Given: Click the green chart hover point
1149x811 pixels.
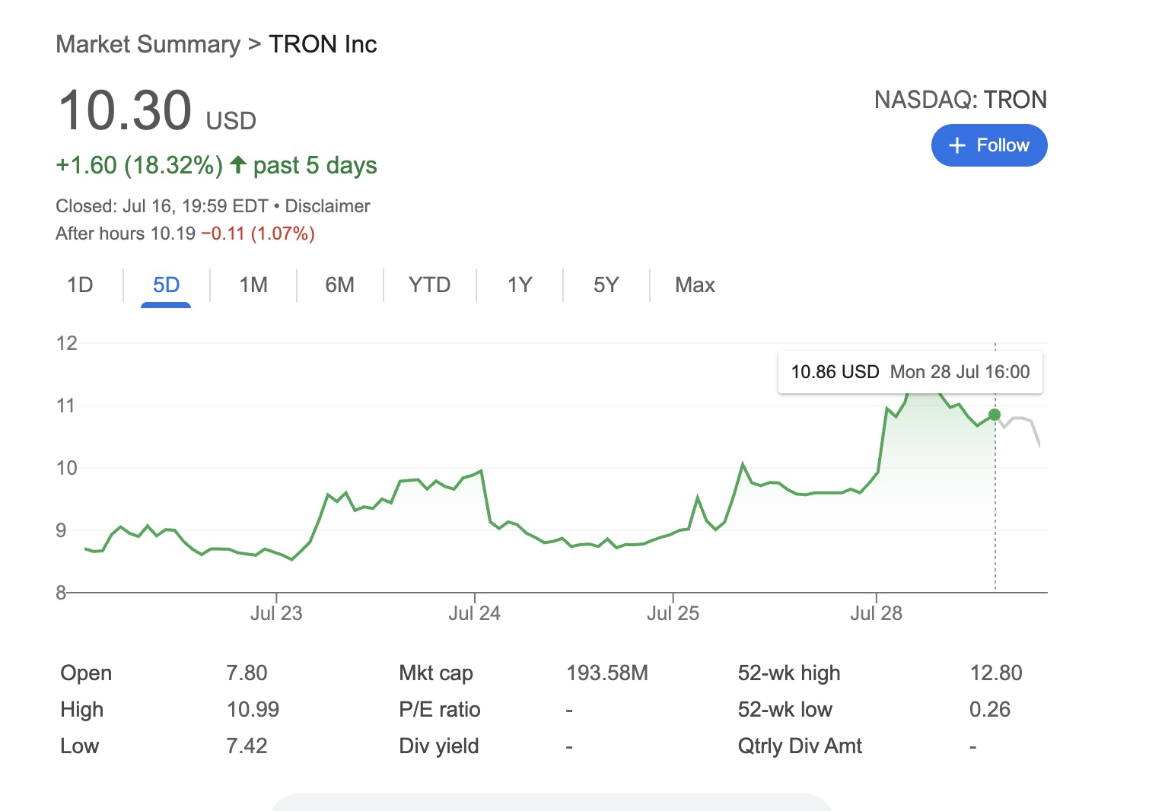Looking at the screenshot, I should click(x=995, y=415).
